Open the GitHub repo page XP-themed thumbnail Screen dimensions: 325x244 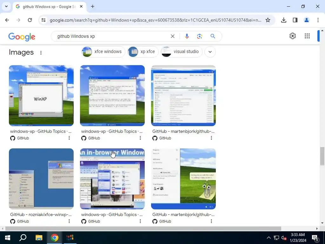click(183, 95)
